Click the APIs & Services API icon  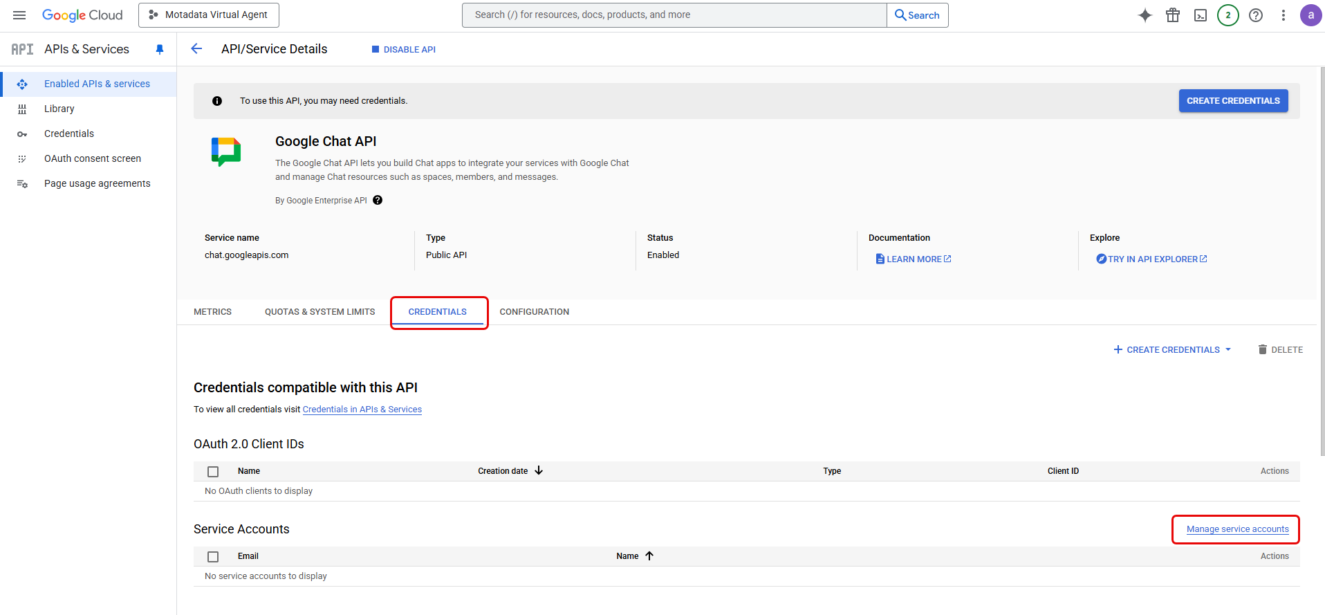(22, 49)
